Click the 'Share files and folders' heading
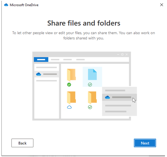 coord(84,23)
